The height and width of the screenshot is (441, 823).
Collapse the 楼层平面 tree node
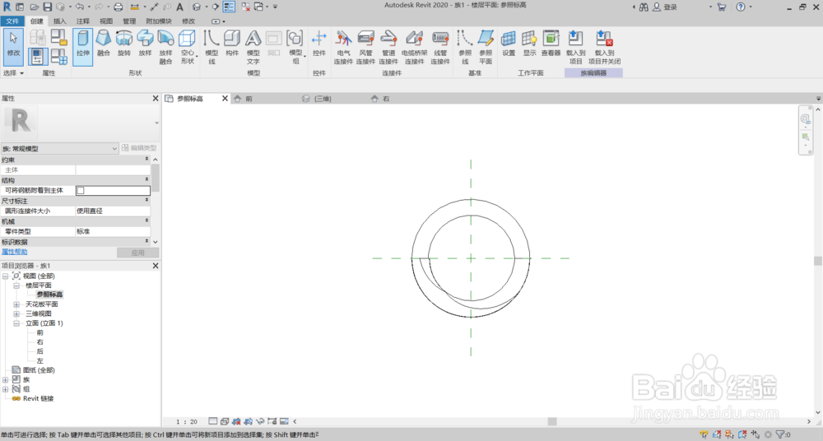[x=16, y=285]
